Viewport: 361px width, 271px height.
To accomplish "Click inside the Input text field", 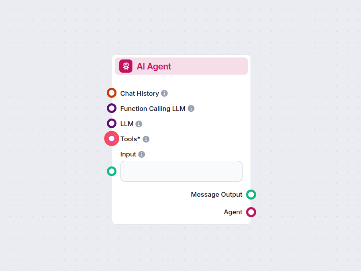I will (181, 171).
